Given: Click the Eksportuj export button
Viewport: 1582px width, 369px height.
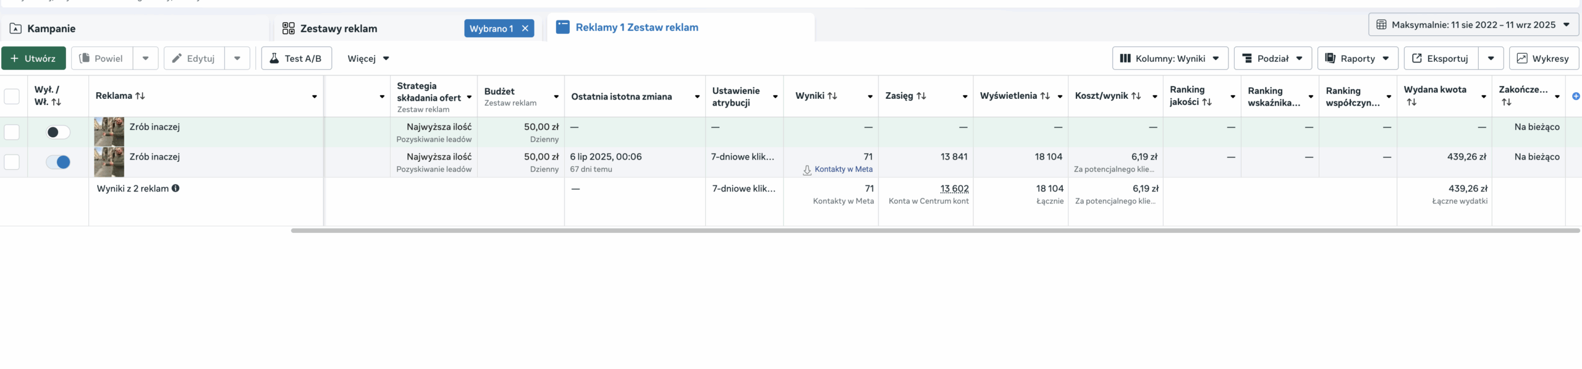Looking at the screenshot, I should tap(1440, 58).
